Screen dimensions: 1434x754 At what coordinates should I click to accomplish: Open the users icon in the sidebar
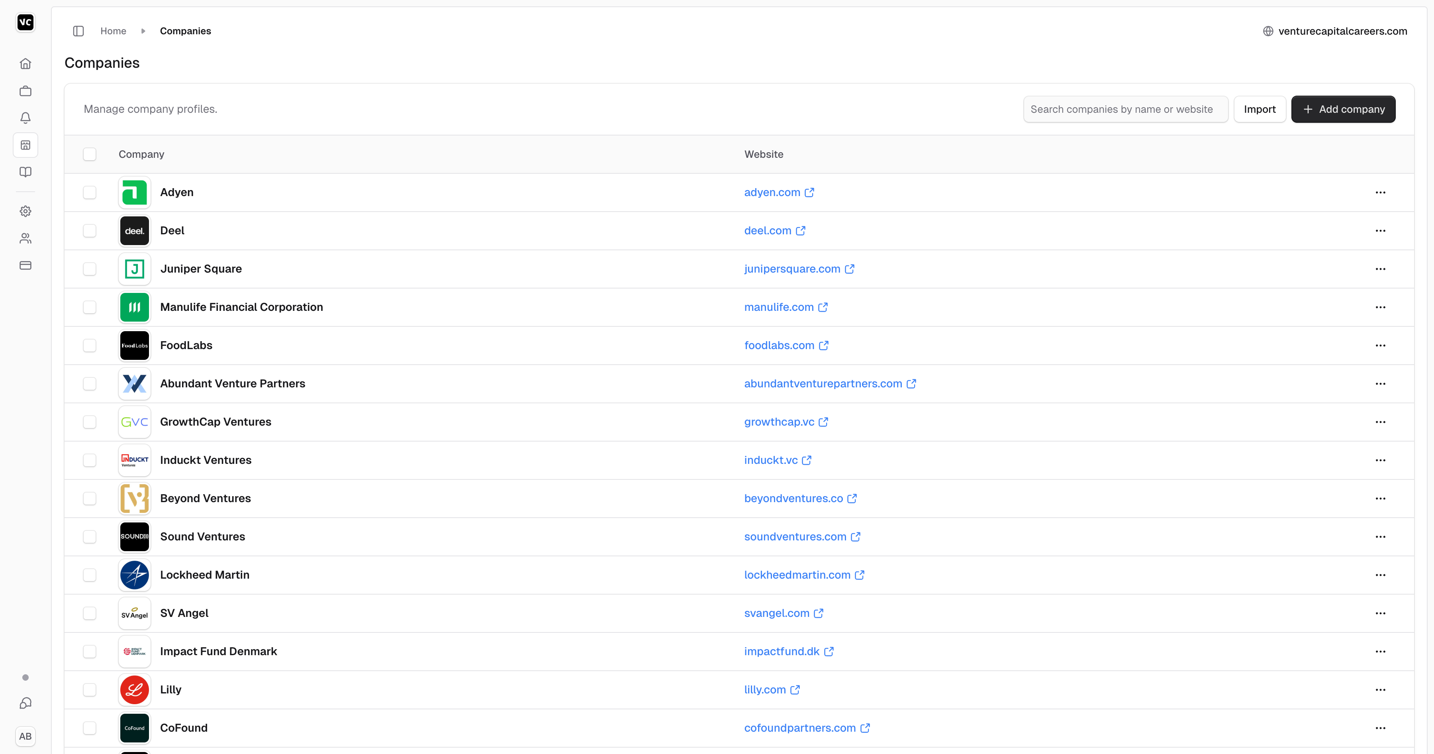(25, 238)
